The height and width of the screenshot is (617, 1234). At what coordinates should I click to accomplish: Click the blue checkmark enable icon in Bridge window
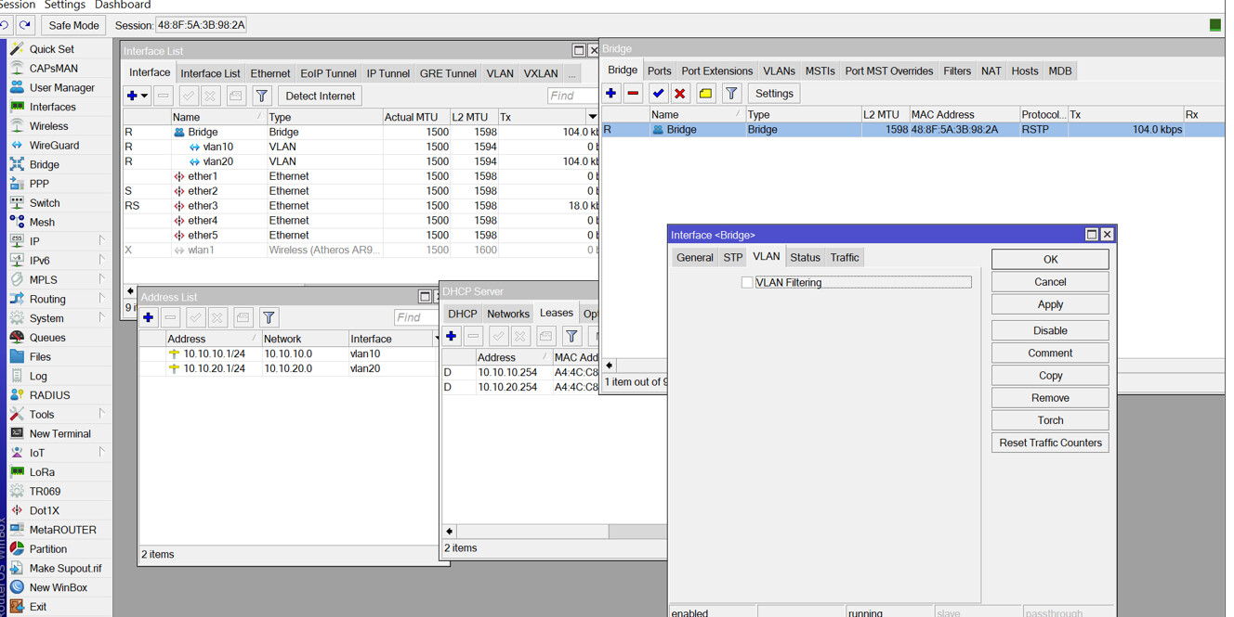659,94
